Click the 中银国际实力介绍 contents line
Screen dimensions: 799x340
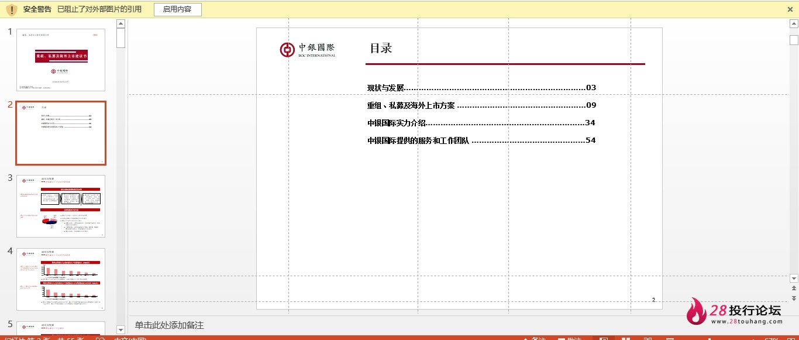(481, 123)
